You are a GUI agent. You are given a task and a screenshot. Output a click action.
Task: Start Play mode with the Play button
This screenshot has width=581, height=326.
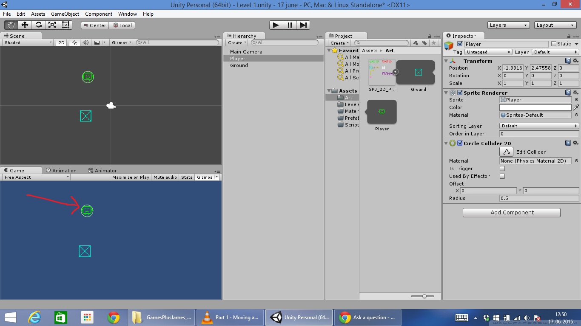pos(276,25)
